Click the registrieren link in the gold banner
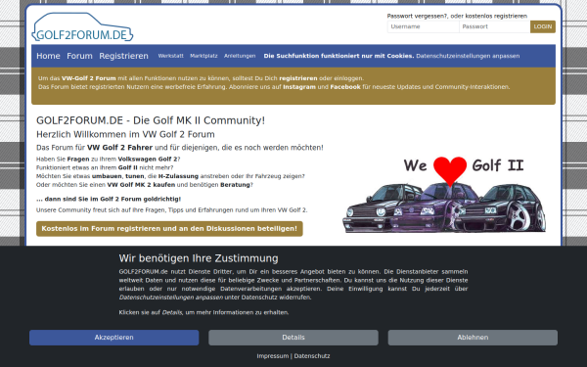The width and height of the screenshot is (587, 367). tap(298, 78)
